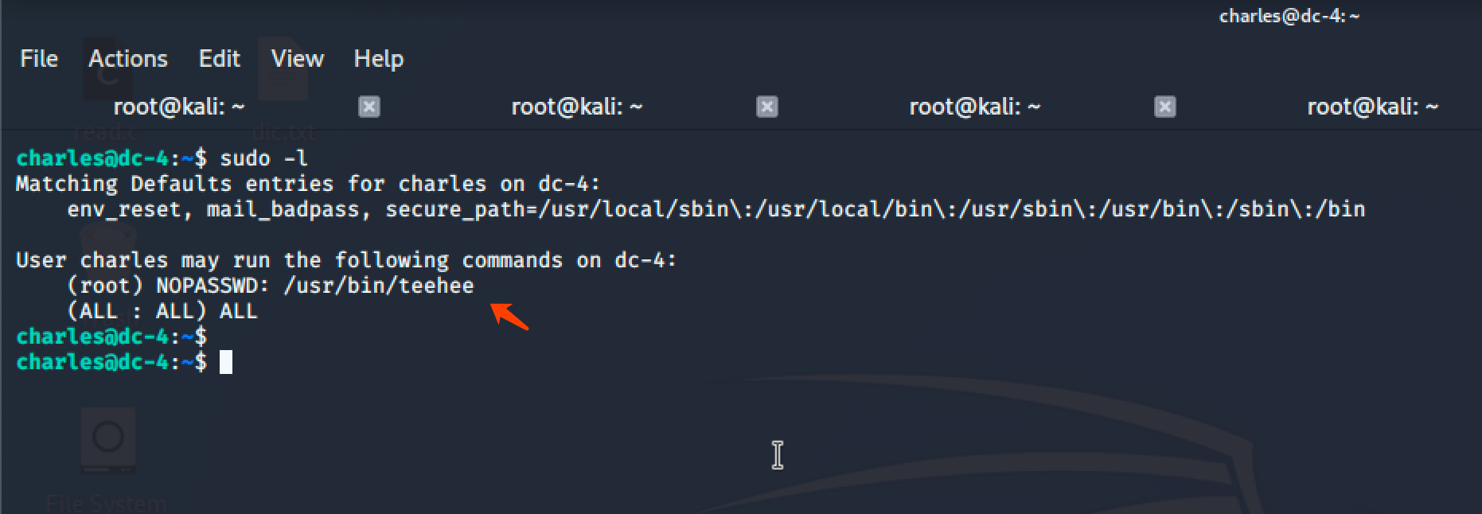Switch to the second root@kali tab
Image resolution: width=1482 pixels, height=514 pixels.
(576, 107)
